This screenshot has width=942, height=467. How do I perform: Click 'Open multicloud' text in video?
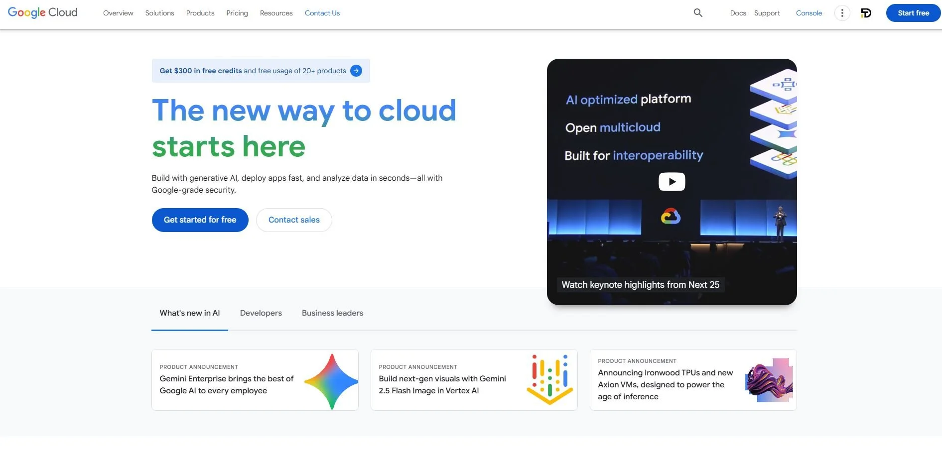point(613,127)
